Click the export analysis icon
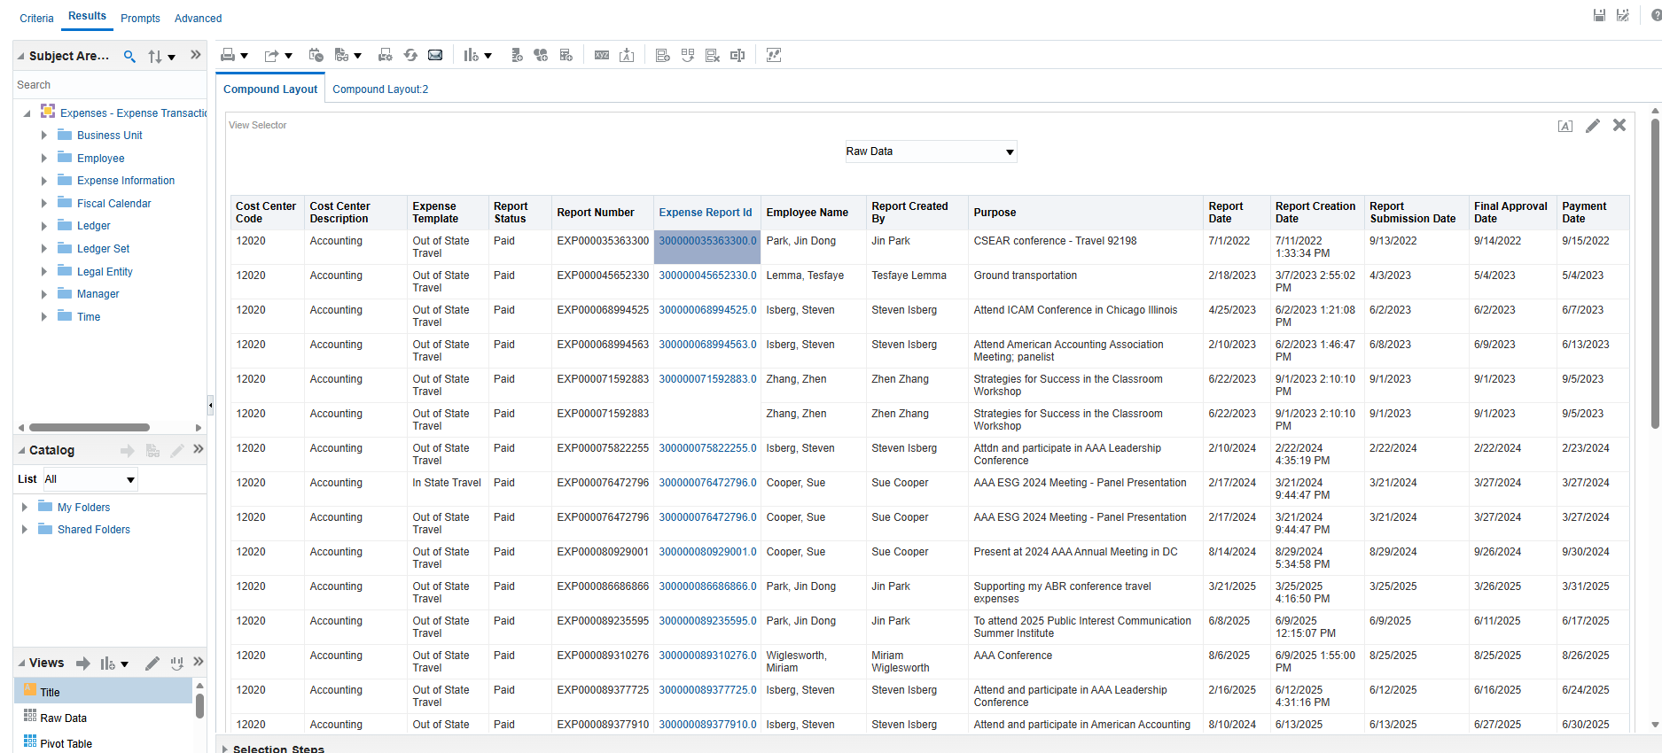This screenshot has width=1662, height=753. pyautogui.click(x=272, y=55)
